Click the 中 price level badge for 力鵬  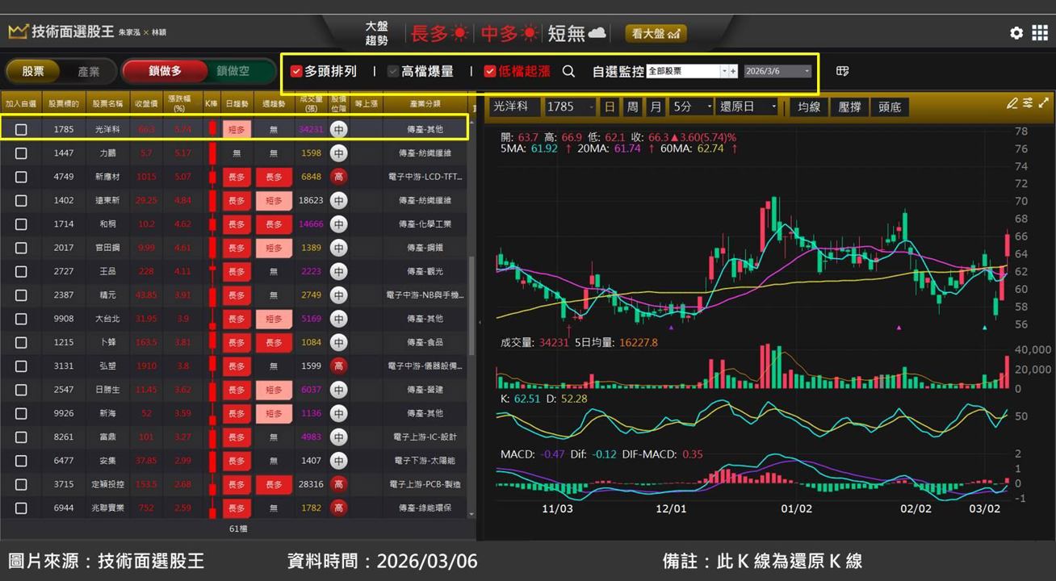pyautogui.click(x=338, y=153)
